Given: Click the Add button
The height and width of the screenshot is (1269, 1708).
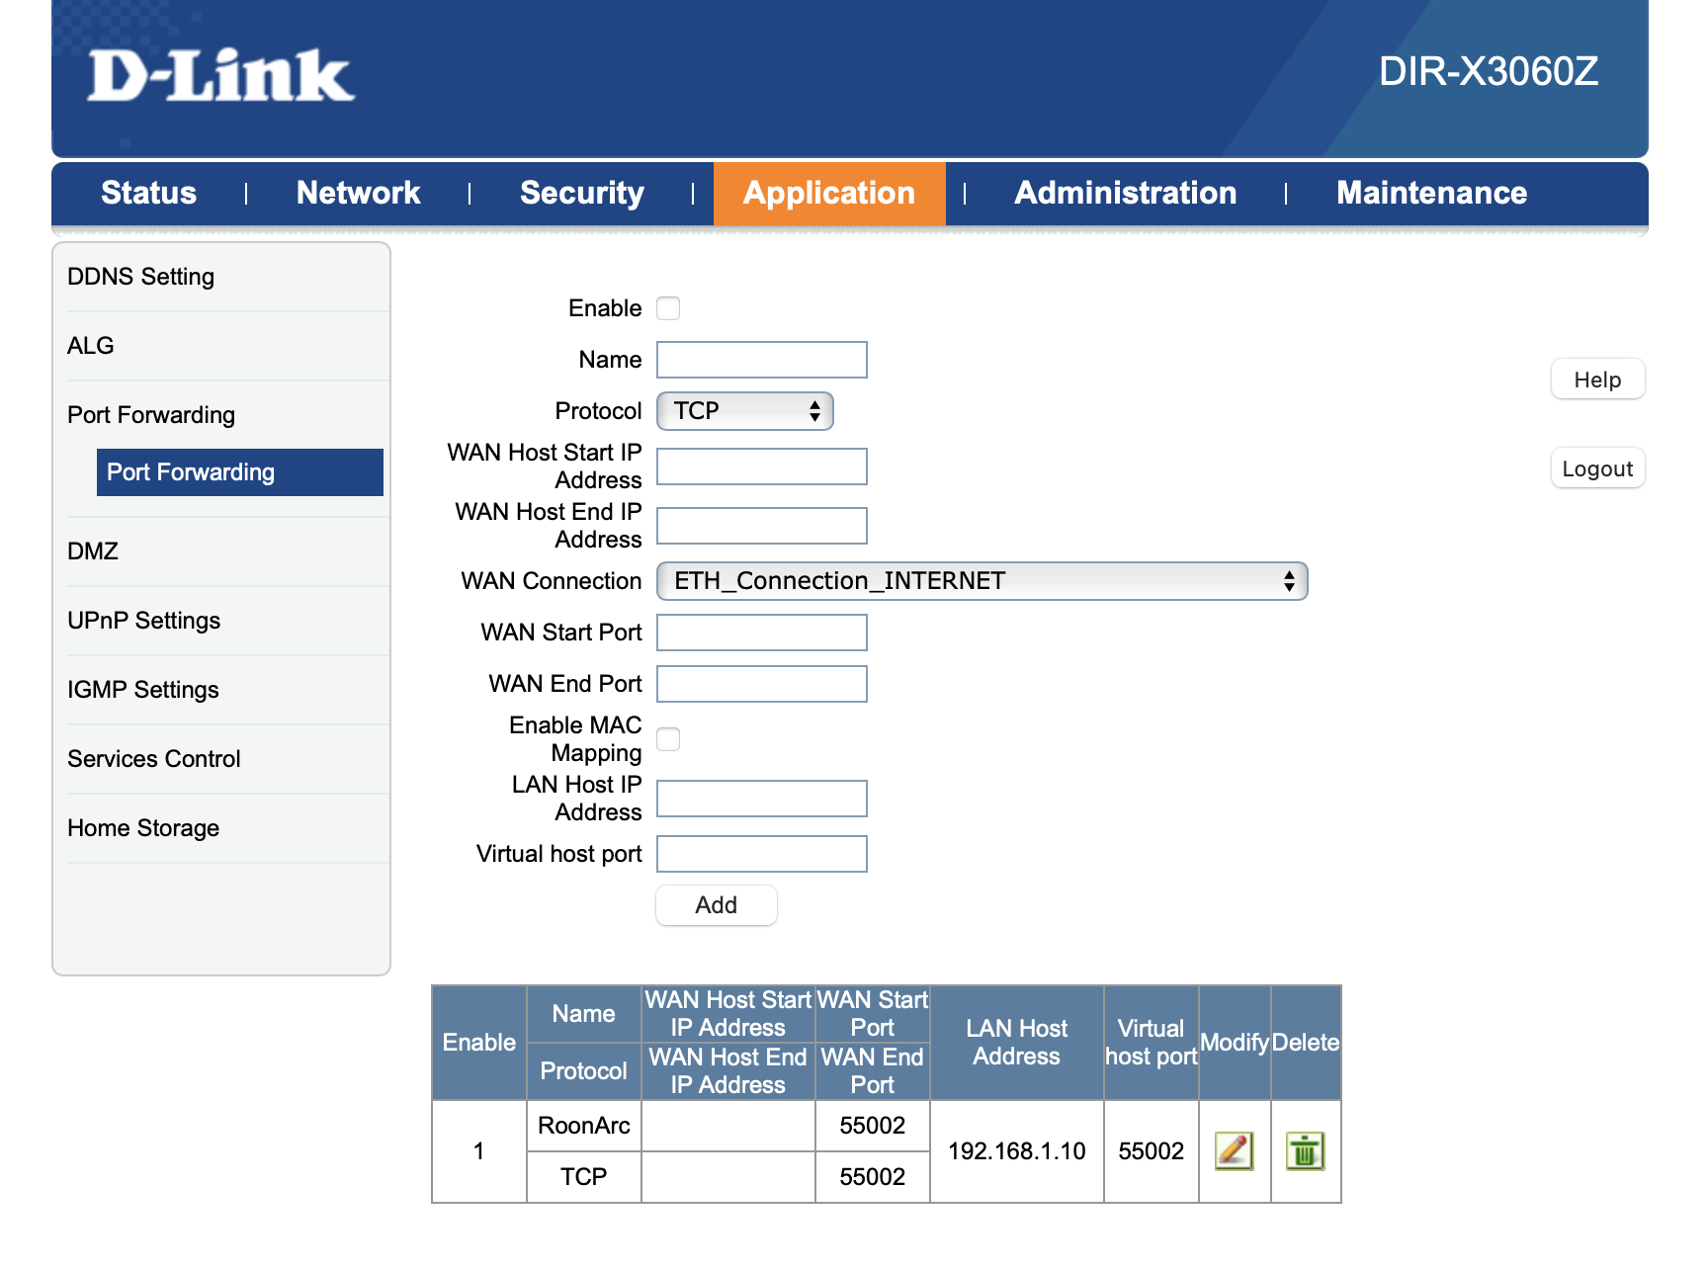Looking at the screenshot, I should 717,905.
